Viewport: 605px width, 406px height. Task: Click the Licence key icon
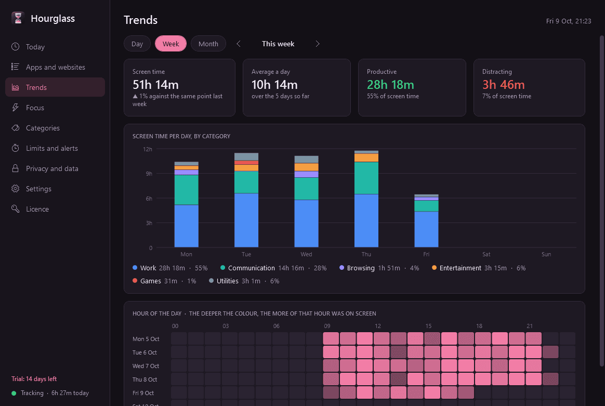[16, 209]
